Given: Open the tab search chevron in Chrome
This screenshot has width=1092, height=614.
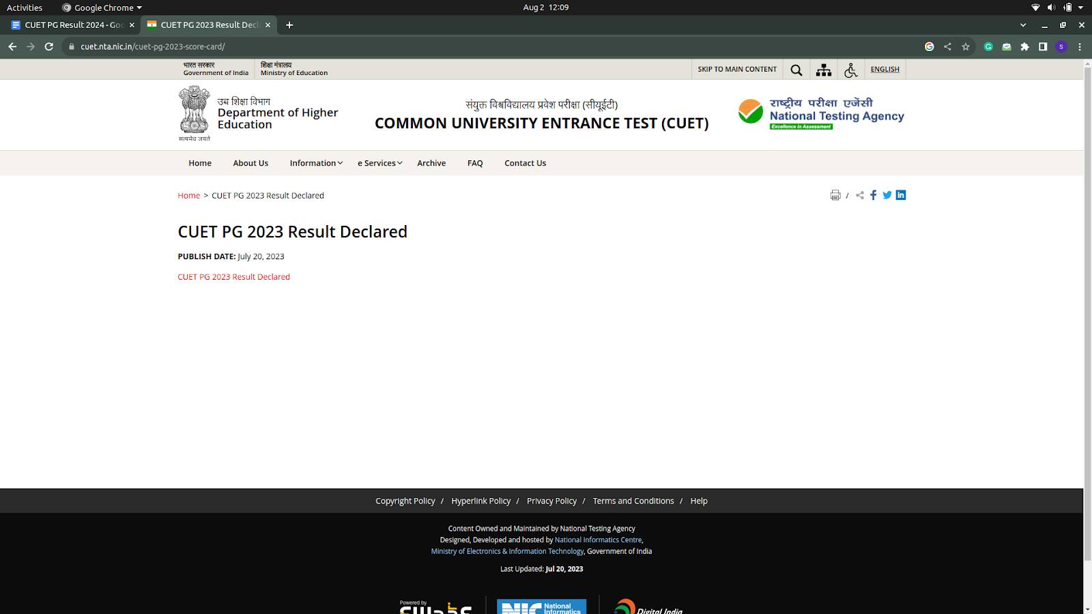Looking at the screenshot, I should click(1023, 25).
